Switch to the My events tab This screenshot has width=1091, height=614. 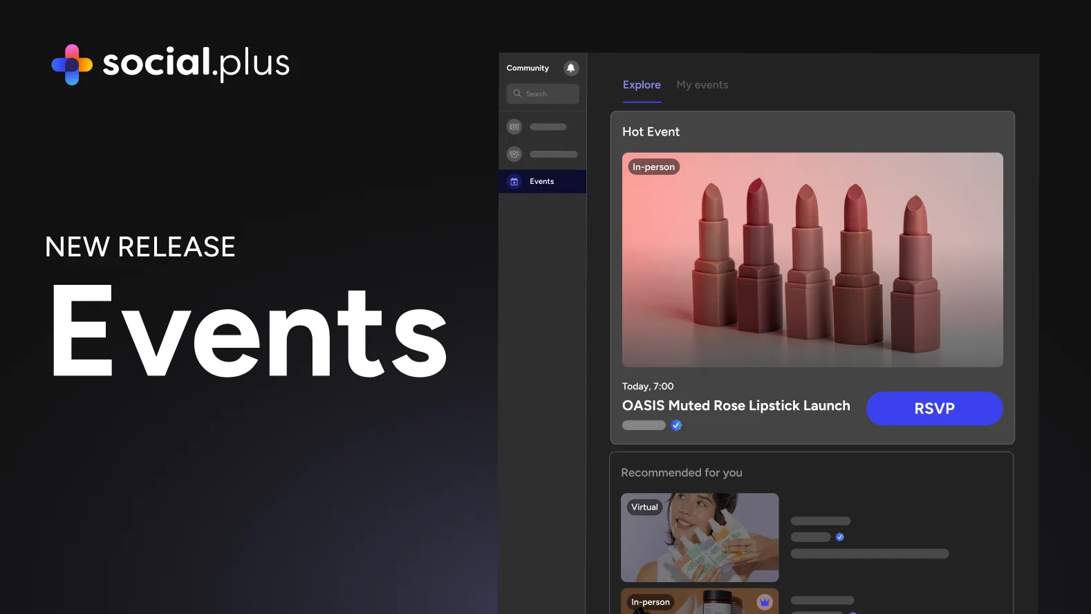coord(702,85)
